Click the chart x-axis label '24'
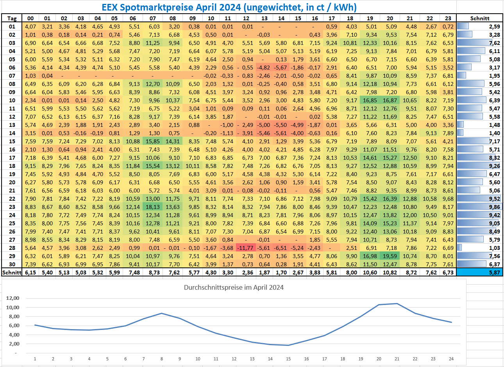Viewport: 504px width, 367px height. [x=451, y=359]
